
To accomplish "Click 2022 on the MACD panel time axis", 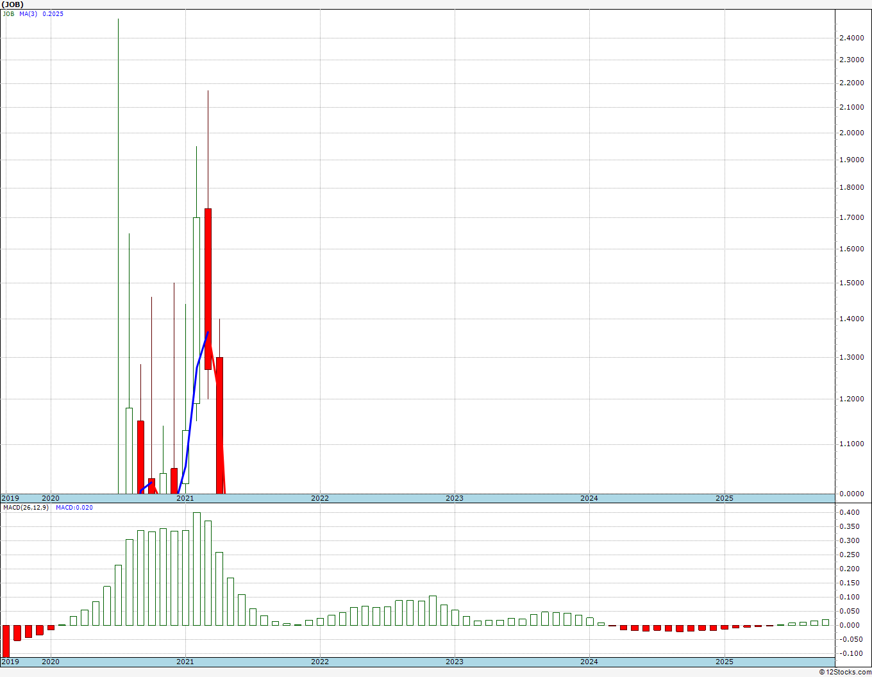I will click(x=320, y=662).
